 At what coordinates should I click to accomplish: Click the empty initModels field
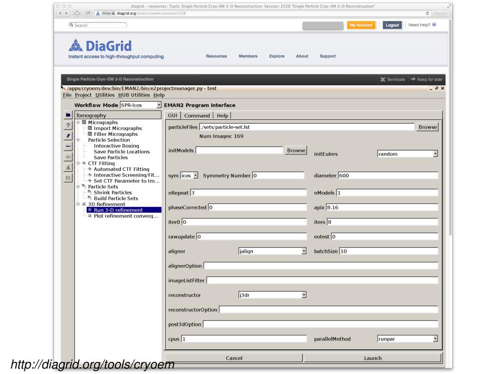[x=239, y=150]
